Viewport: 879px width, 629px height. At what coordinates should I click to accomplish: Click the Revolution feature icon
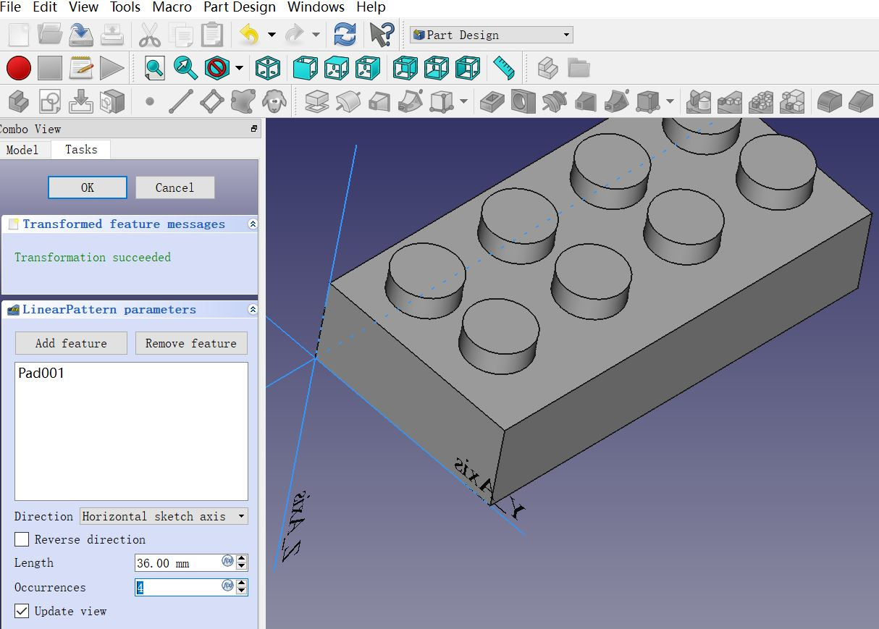coord(348,101)
